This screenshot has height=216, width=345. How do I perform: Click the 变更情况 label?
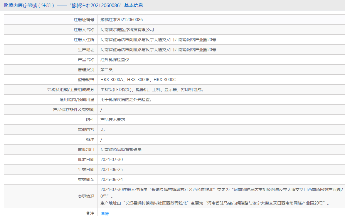click(86, 196)
